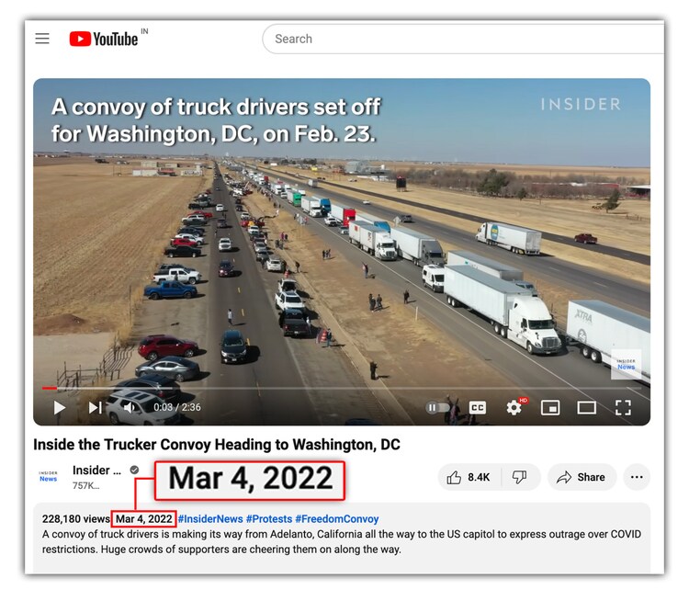The width and height of the screenshot is (689, 601).
Task: Seek along the video progress bar
Action: click(342, 388)
